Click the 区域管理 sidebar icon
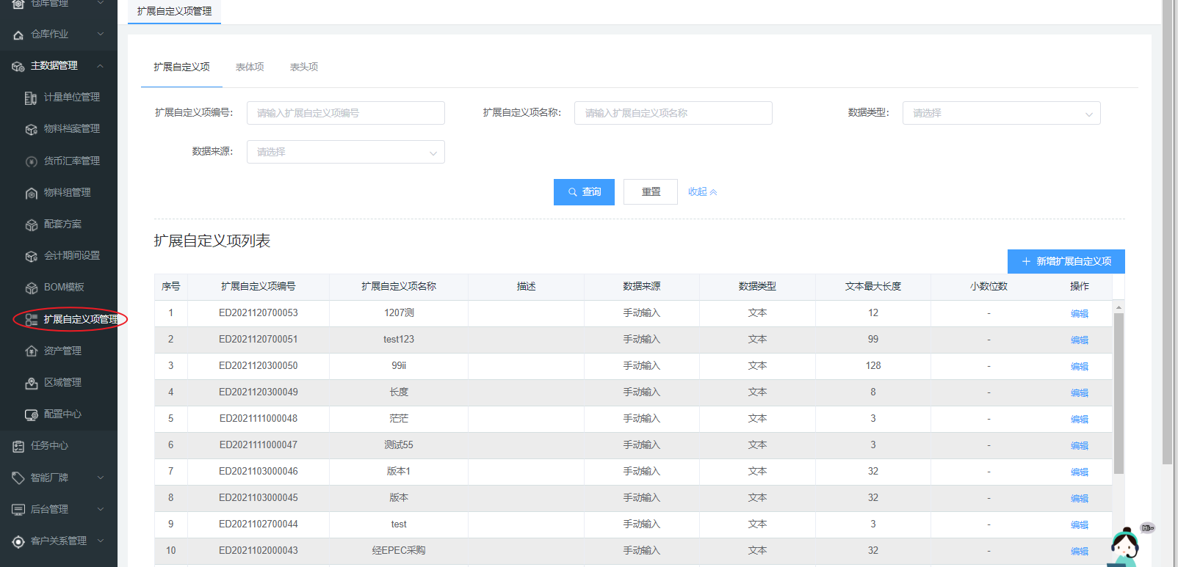 (x=31, y=383)
